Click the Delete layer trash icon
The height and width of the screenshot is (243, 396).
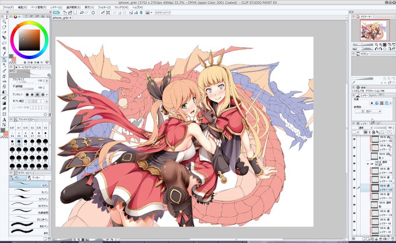pos(392,238)
